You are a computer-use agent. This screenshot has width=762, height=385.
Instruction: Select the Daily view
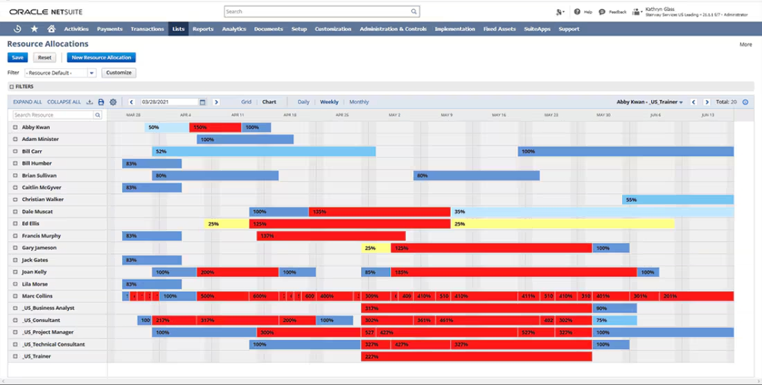point(303,102)
